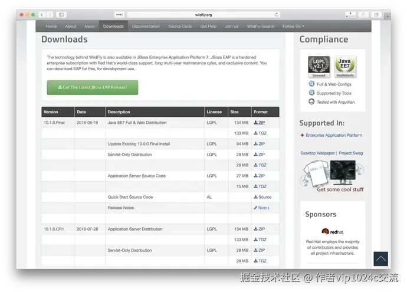Open the News nav item
Viewport: 407px width, 292px height.
coord(89,26)
